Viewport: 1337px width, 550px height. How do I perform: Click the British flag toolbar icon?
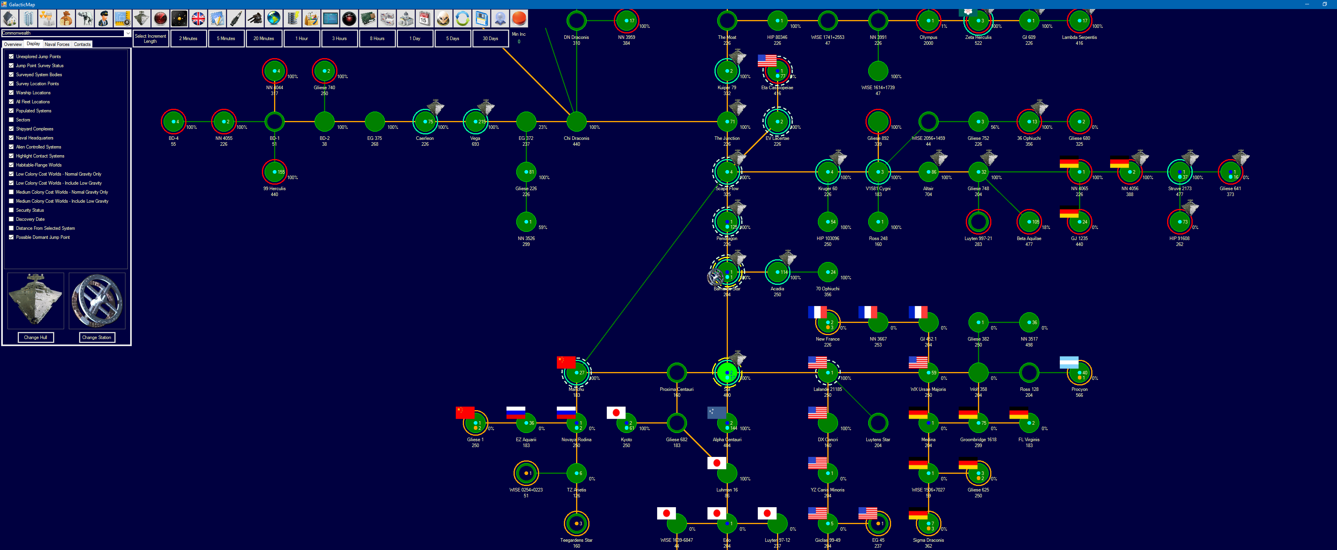pyautogui.click(x=198, y=19)
